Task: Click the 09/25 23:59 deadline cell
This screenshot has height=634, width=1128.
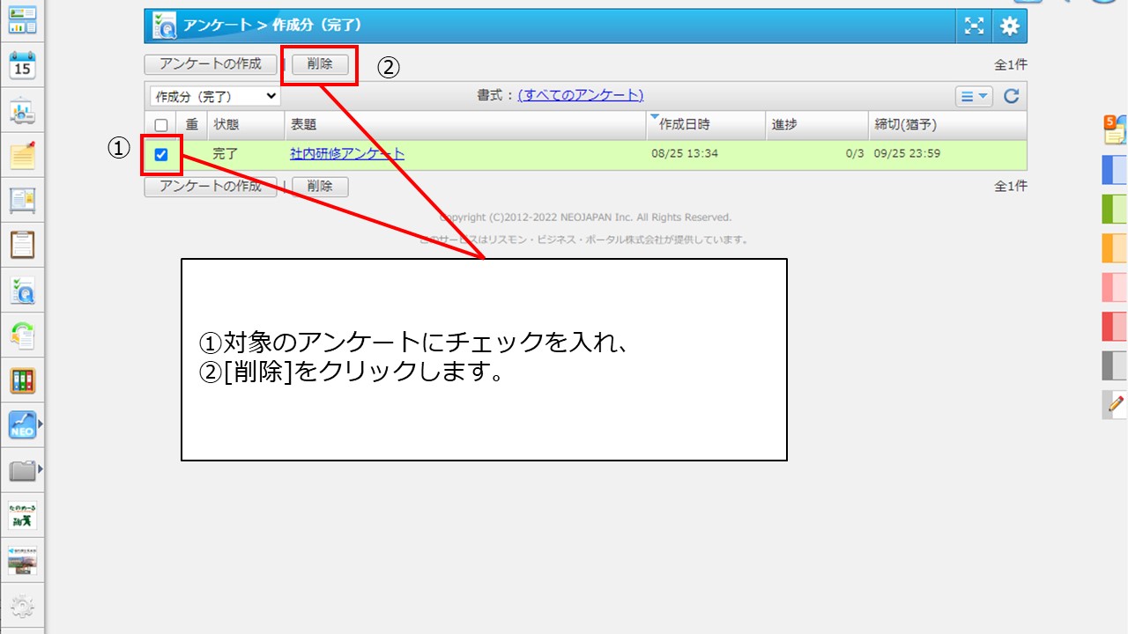Action: (x=908, y=154)
